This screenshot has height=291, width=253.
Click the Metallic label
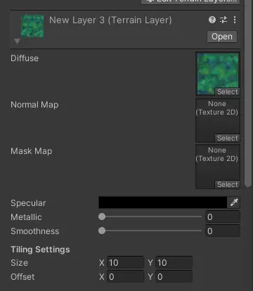(26, 217)
